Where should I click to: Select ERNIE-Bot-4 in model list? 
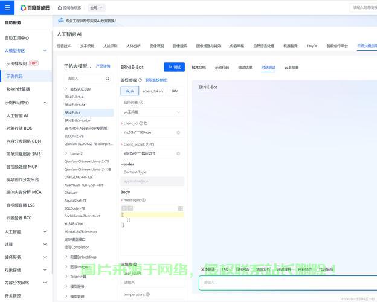pyautogui.click(x=74, y=97)
